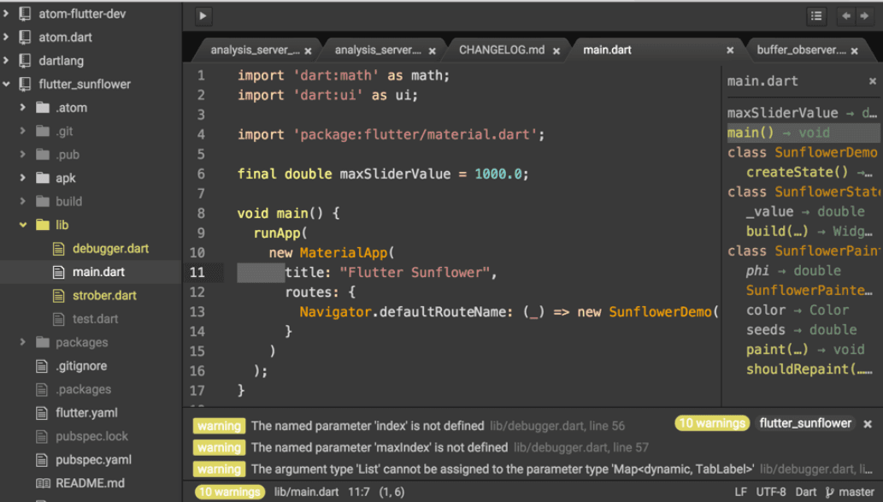Click the lib folder icon
883x502 pixels.
point(43,225)
